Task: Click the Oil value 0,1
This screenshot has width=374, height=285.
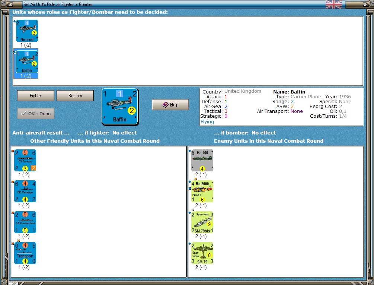Action: tap(342, 111)
